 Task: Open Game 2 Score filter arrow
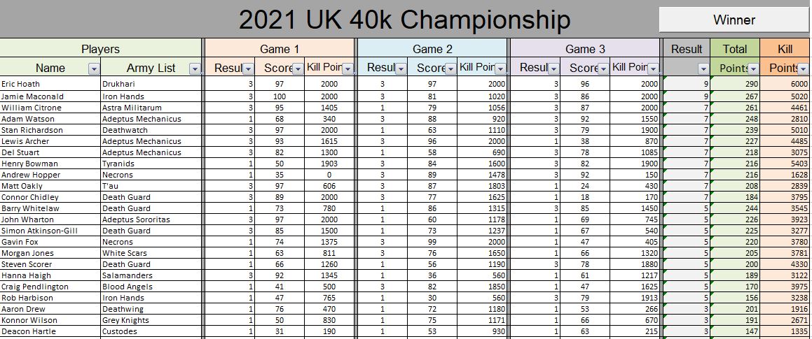[450, 68]
